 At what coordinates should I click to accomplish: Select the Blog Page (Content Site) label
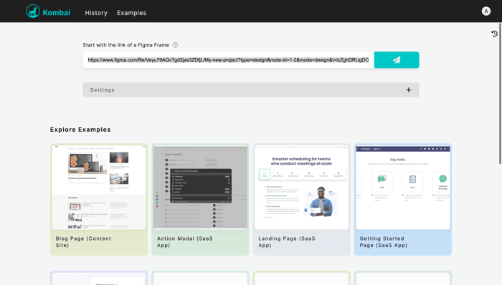[x=83, y=242]
